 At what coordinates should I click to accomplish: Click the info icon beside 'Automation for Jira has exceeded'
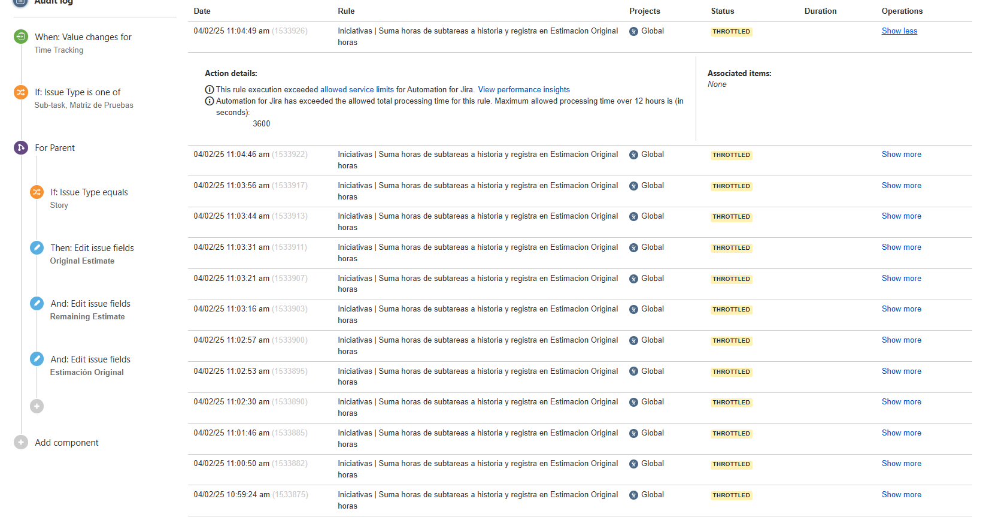click(x=210, y=101)
